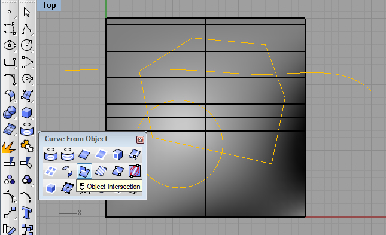Viewport: 386px width, 235px height.
Task: Click the Curve From Object panel title
Action: coord(76,139)
